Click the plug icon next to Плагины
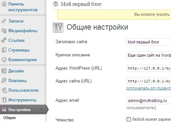Viewport: 171px width, 122px height. pyautogui.click(x=4, y=80)
